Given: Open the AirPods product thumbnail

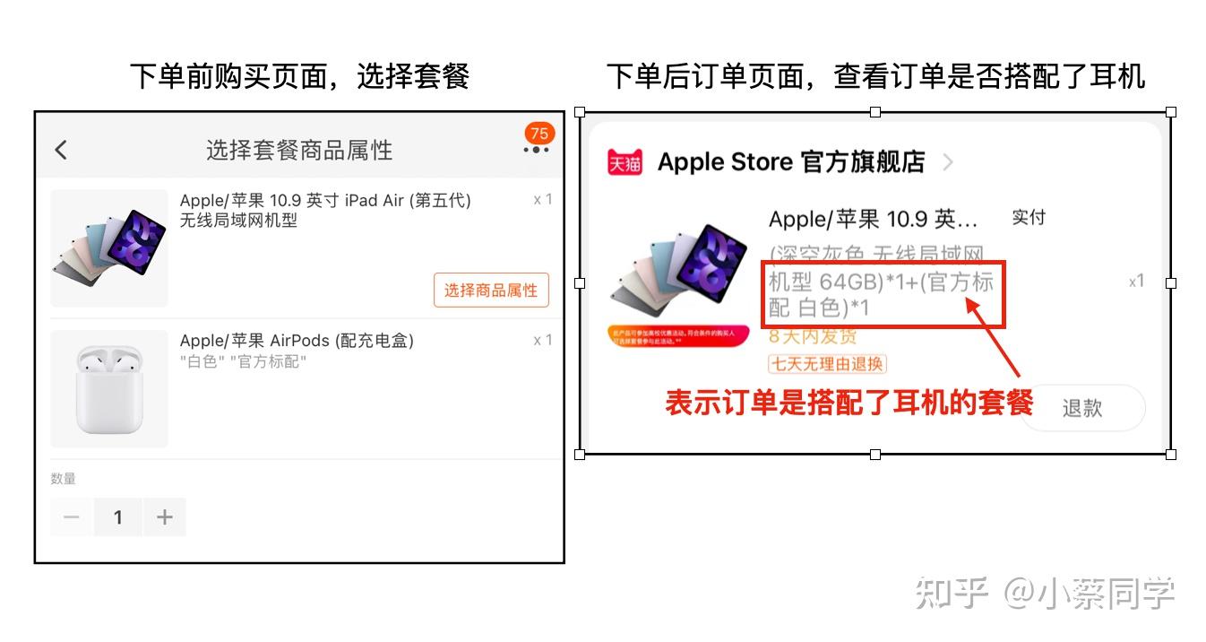Looking at the screenshot, I should click(x=109, y=389).
